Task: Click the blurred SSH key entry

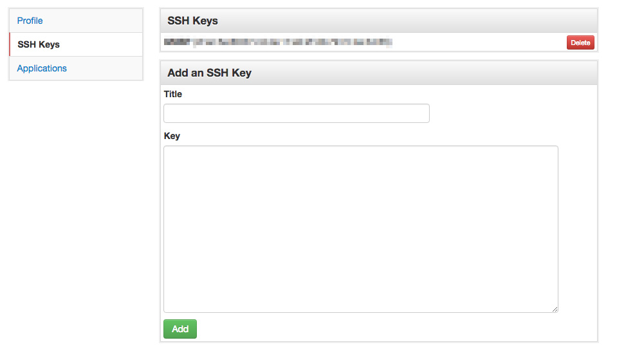Action: point(279,42)
